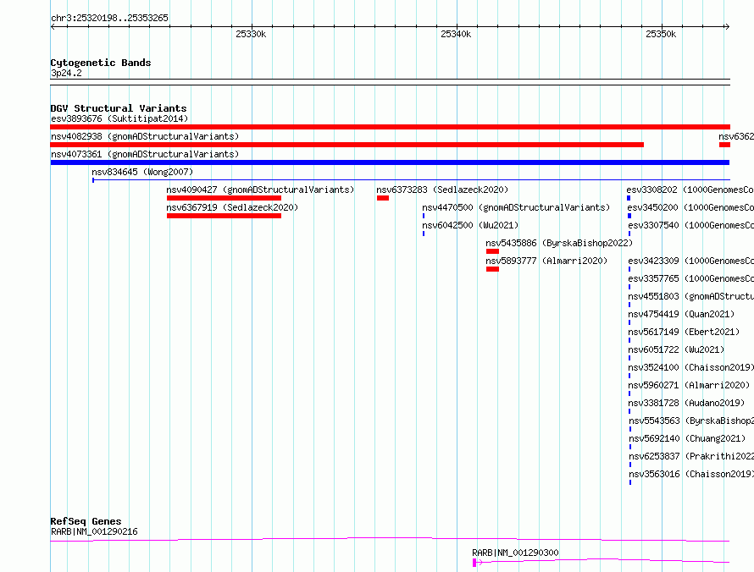Click the 25350k ruler mark
The image size is (754, 572).
click(661, 34)
